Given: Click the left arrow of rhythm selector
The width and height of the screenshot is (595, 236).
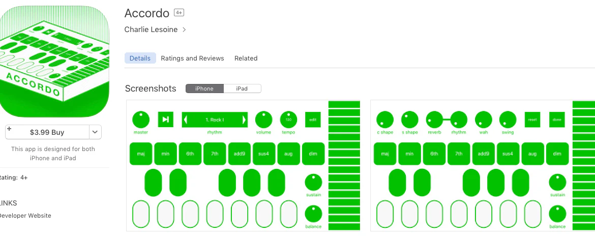Looking at the screenshot, I should pos(185,120).
